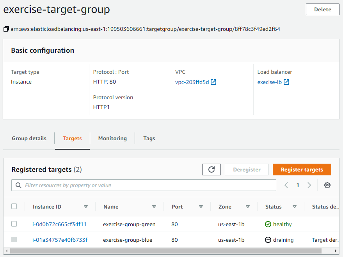Sort by Status column arrow
343x257 pixels.
click(x=295, y=207)
